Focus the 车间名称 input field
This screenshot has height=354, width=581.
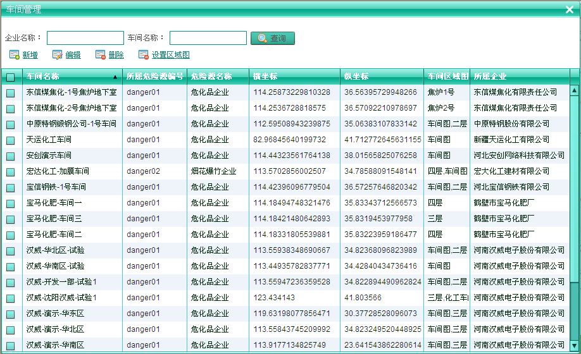point(208,38)
